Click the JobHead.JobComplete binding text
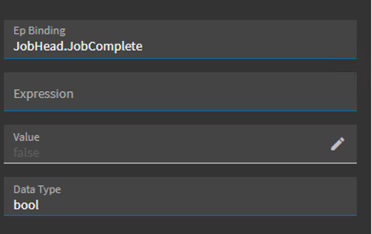372x234 pixels. pos(78,46)
